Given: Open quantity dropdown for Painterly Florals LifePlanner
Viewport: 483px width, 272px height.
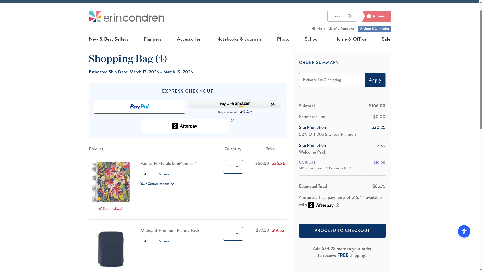Looking at the screenshot, I should (233, 167).
